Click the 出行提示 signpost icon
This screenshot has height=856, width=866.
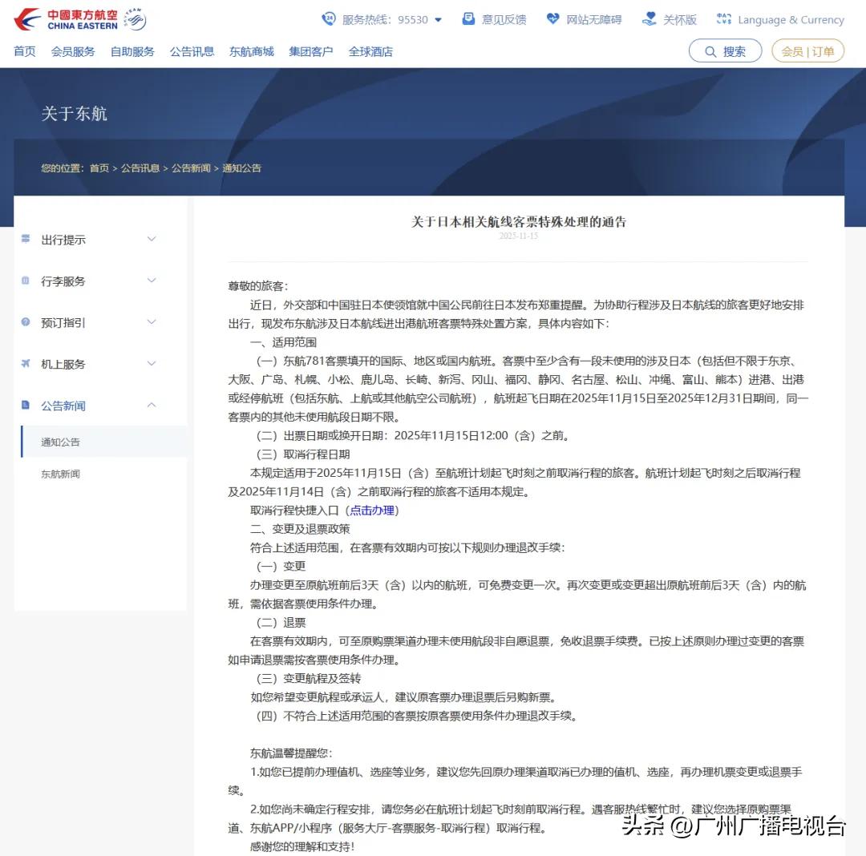point(26,238)
